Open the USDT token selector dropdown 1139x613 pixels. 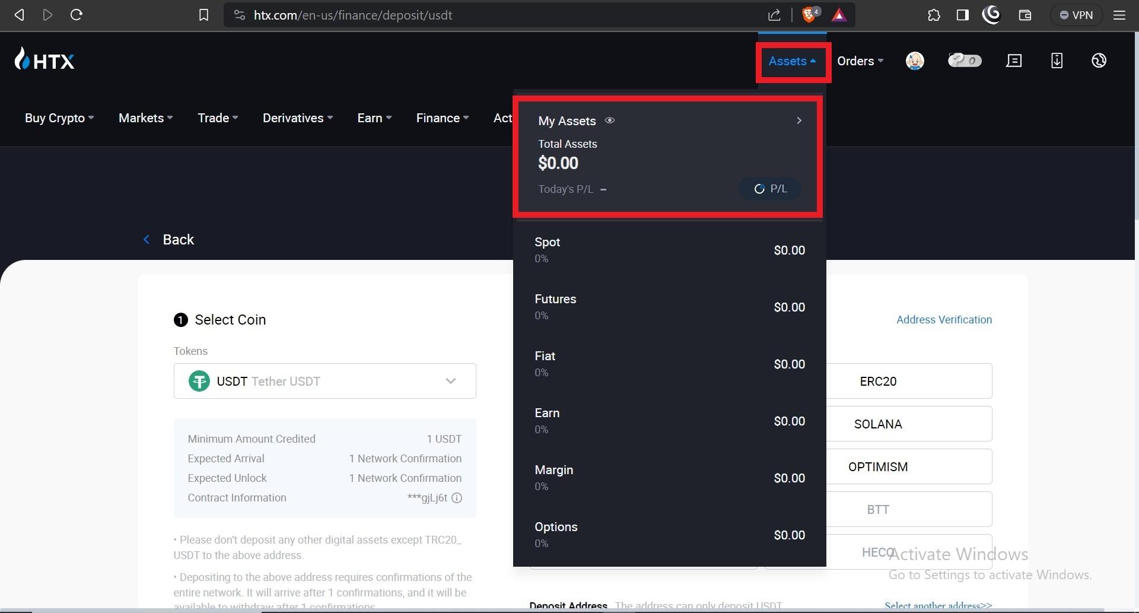tap(324, 381)
